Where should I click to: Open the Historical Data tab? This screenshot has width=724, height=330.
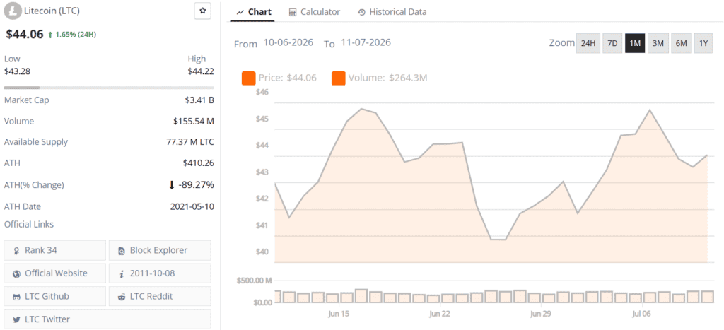coord(392,12)
